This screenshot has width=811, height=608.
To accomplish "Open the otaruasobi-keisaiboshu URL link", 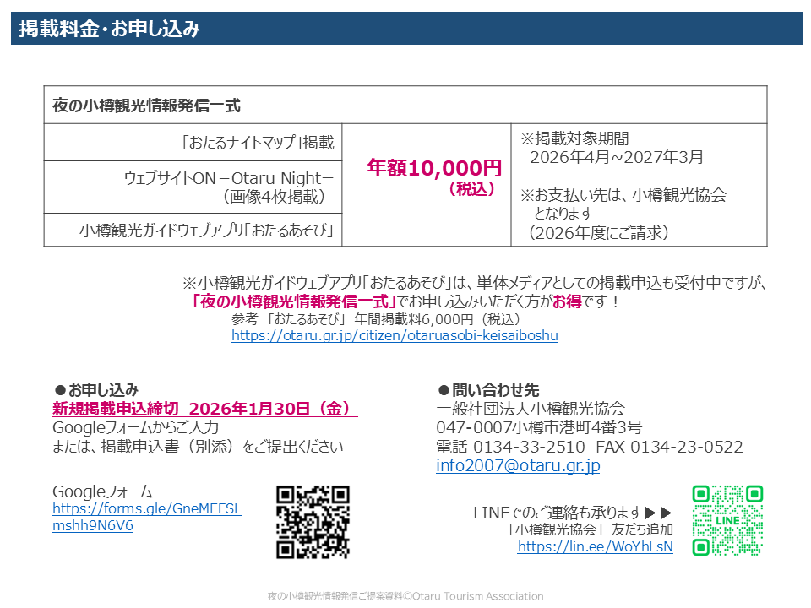I will [395, 335].
